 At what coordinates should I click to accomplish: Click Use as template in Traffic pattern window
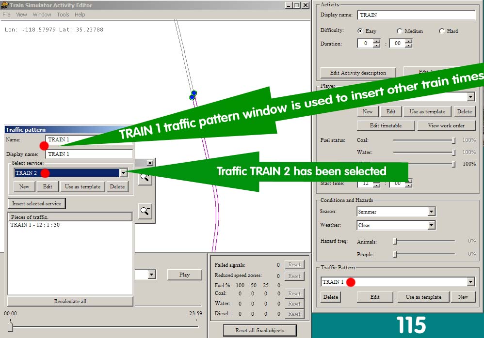82,186
